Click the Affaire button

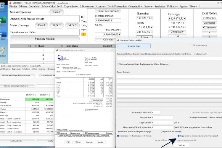[144, 37]
